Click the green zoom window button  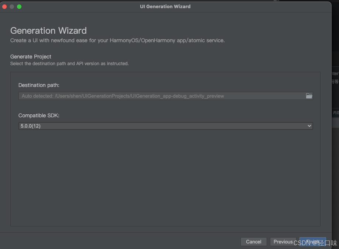click(19, 7)
